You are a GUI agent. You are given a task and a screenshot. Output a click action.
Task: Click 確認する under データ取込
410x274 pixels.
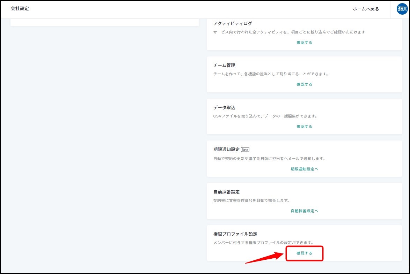coord(304,127)
